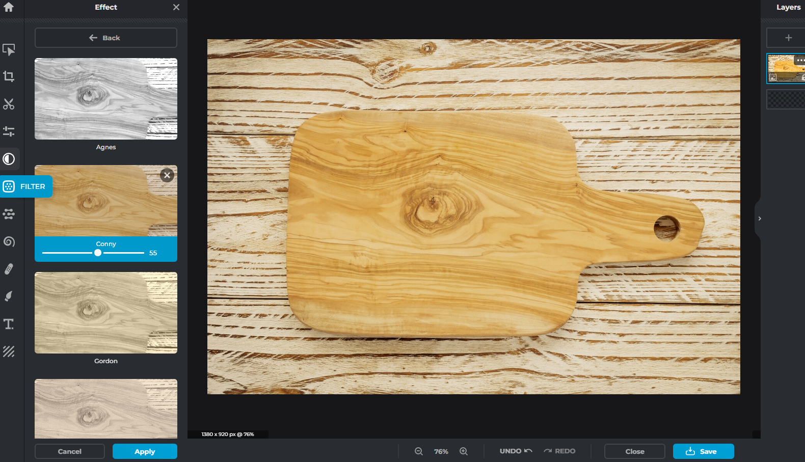The height and width of the screenshot is (462, 805).
Task: Collapse the Layers panel with the chevron
Action: click(x=759, y=219)
